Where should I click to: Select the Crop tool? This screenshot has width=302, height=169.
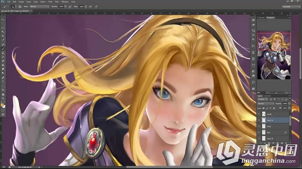pyautogui.click(x=3, y=36)
